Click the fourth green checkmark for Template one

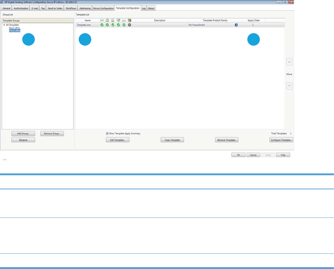tap(118, 25)
